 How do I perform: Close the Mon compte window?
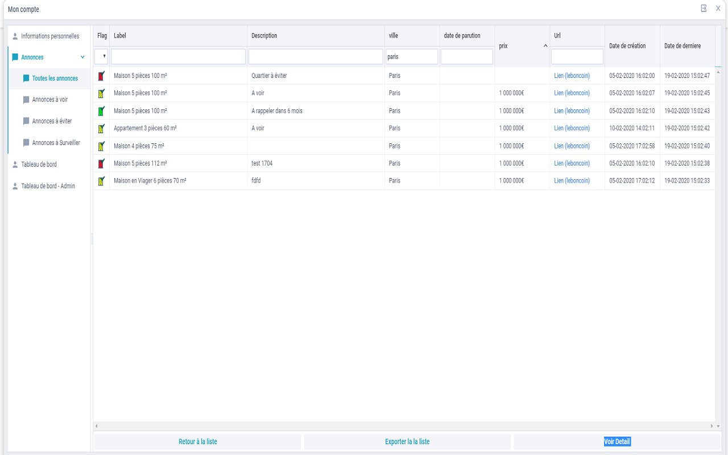pos(718,9)
